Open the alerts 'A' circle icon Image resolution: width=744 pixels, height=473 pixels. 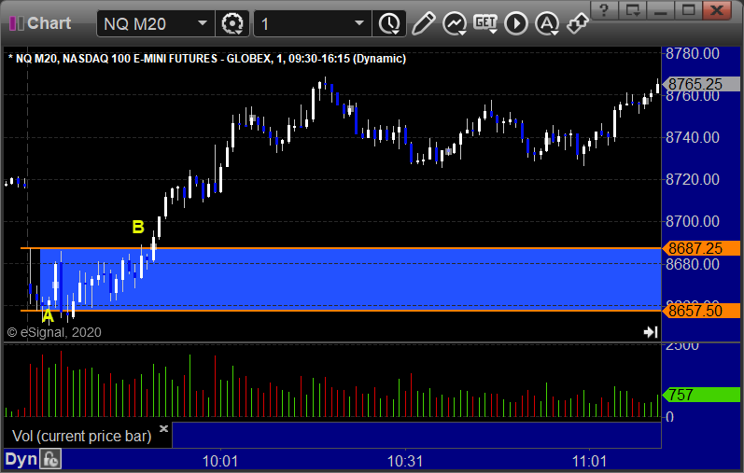(x=547, y=23)
